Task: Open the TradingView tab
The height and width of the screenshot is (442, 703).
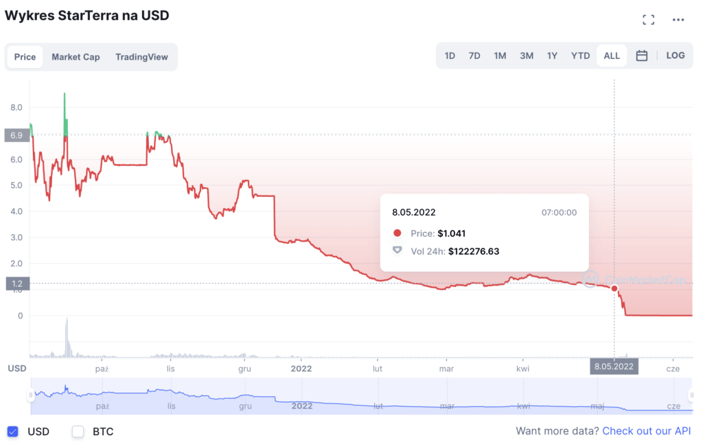Action: click(141, 57)
